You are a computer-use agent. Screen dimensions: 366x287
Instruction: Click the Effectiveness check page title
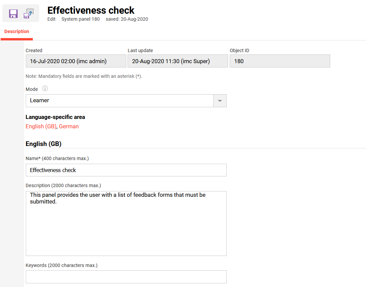[x=90, y=10]
